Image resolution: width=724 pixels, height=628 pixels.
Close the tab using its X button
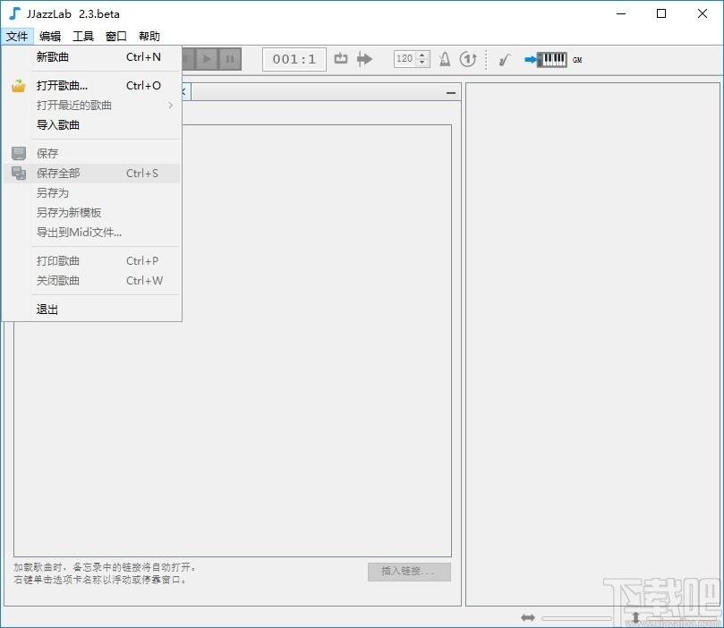click(183, 92)
